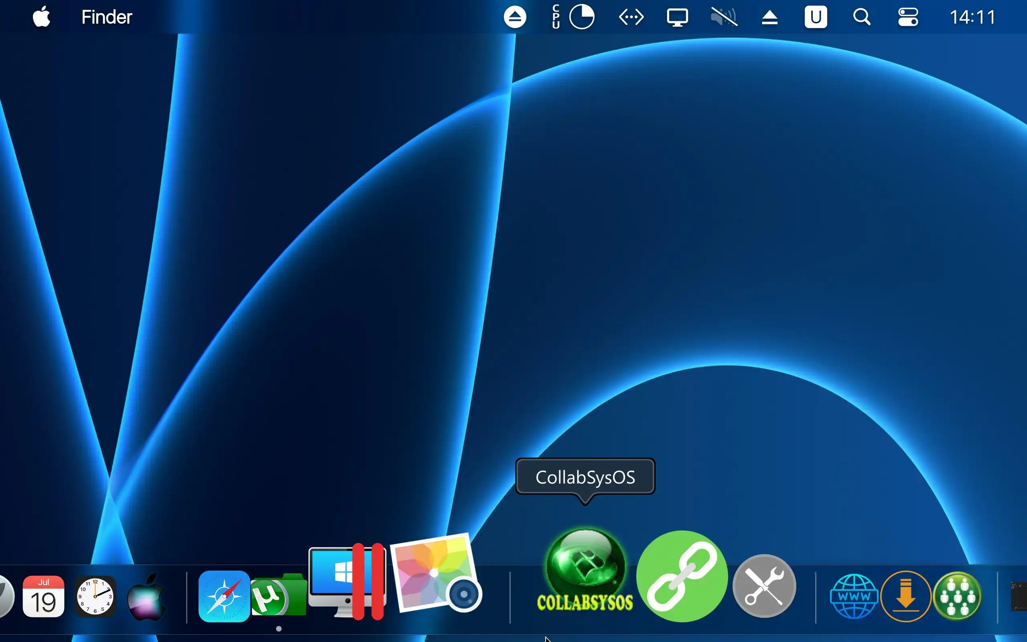Open the wrench and screwdriver tools icon
Viewport: 1027px width, 642px height.
coord(764,586)
